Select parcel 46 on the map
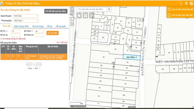 coord(104,57)
